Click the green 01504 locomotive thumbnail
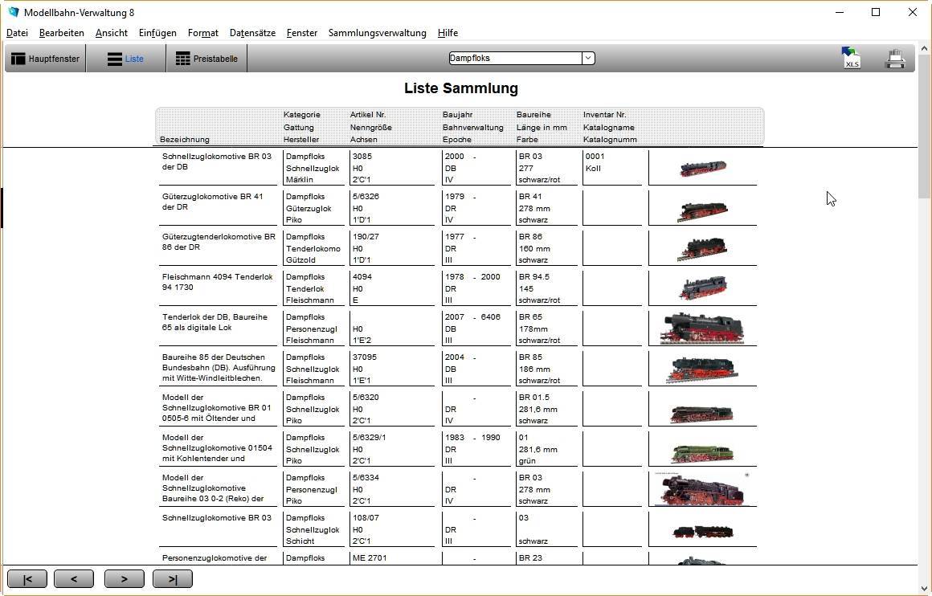The width and height of the screenshot is (932, 596). click(x=702, y=452)
